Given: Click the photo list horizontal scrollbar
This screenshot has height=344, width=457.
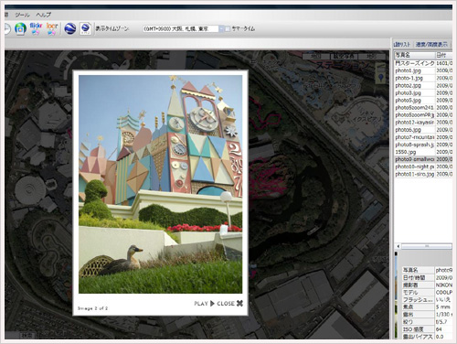Looking at the screenshot, I should 427,246.
